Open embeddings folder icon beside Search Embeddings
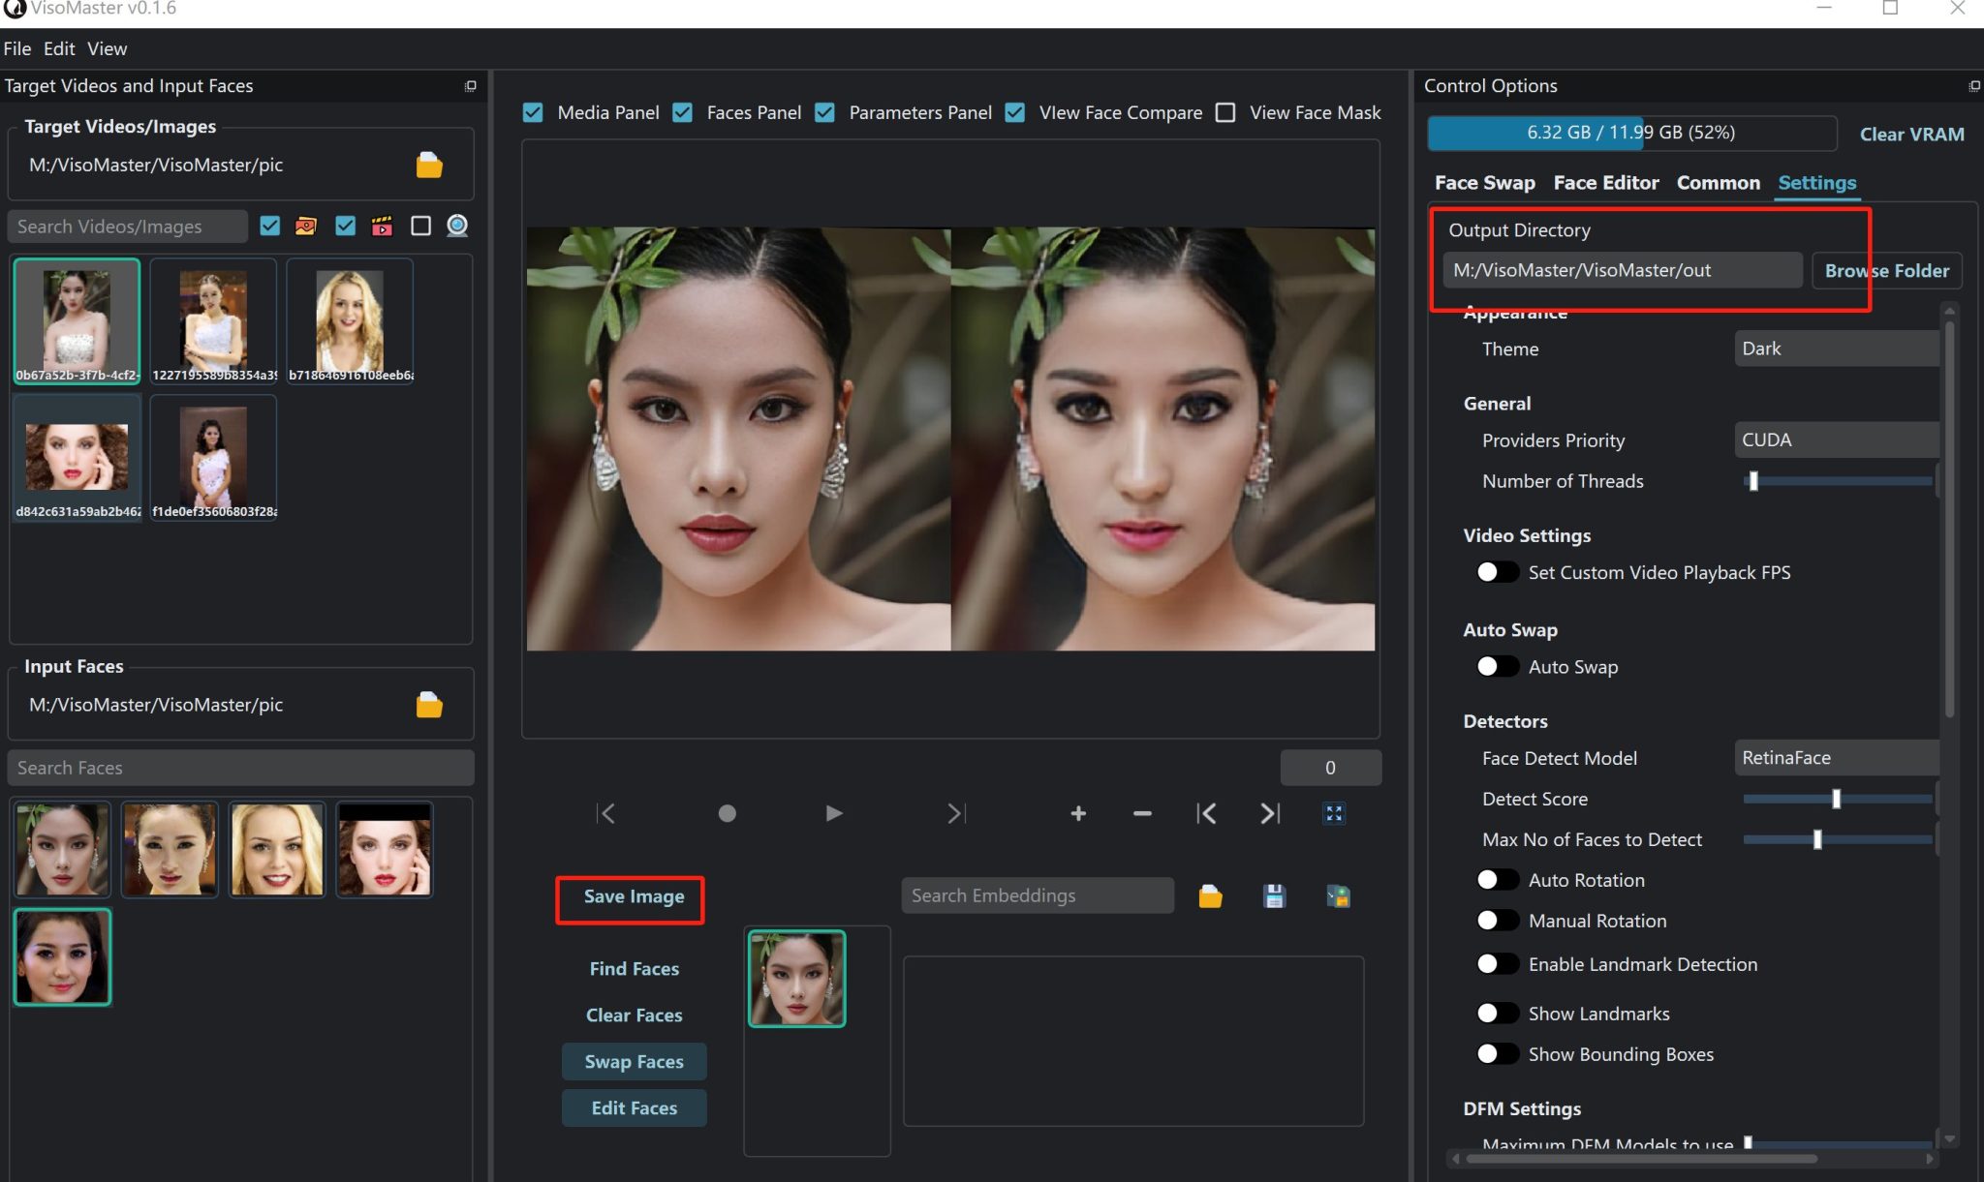1984x1182 pixels. click(x=1210, y=896)
